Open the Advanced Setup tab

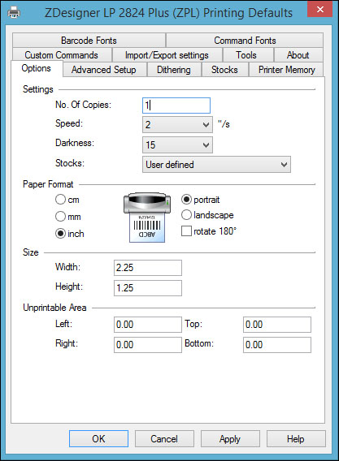point(104,70)
